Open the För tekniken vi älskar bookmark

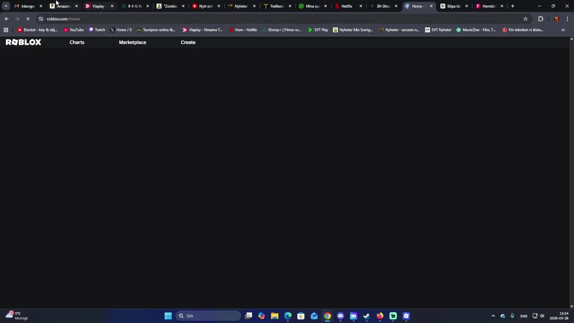click(523, 30)
